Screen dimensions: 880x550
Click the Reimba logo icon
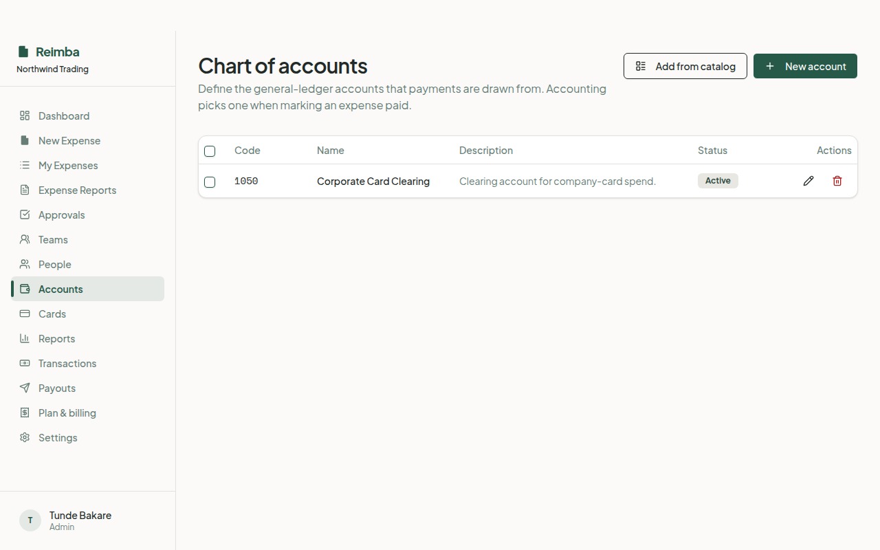pyautogui.click(x=23, y=52)
